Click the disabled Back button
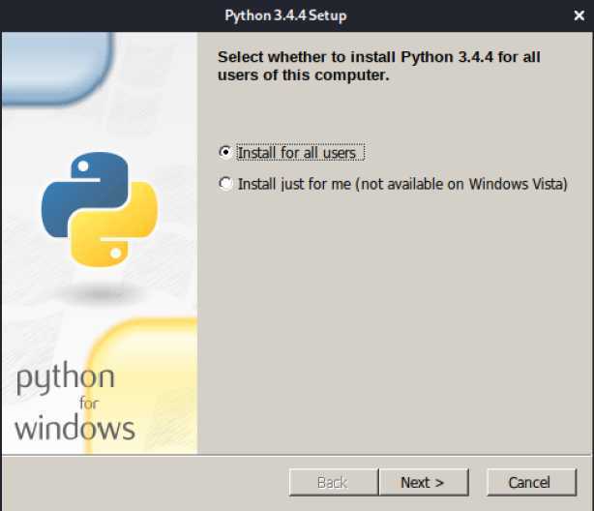Image resolution: width=594 pixels, height=511 pixels. coord(334,482)
